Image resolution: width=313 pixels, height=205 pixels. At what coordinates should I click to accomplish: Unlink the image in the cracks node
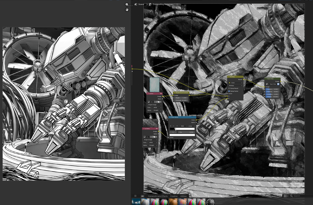(160, 102)
